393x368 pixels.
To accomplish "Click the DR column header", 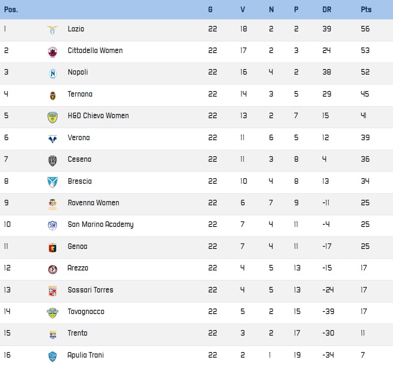I will pos(327,9).
